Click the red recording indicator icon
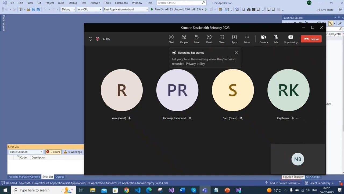 [98, 39]
